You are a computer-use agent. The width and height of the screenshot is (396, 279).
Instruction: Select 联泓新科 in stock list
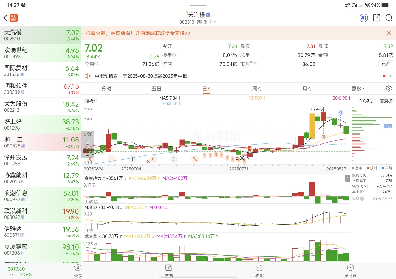41,214
